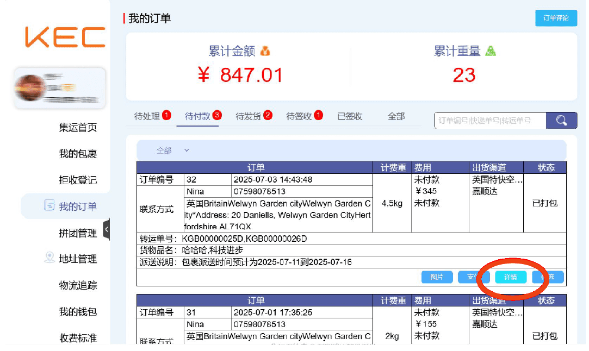
Task: Click the KEC logo
Action: (65, 36)
